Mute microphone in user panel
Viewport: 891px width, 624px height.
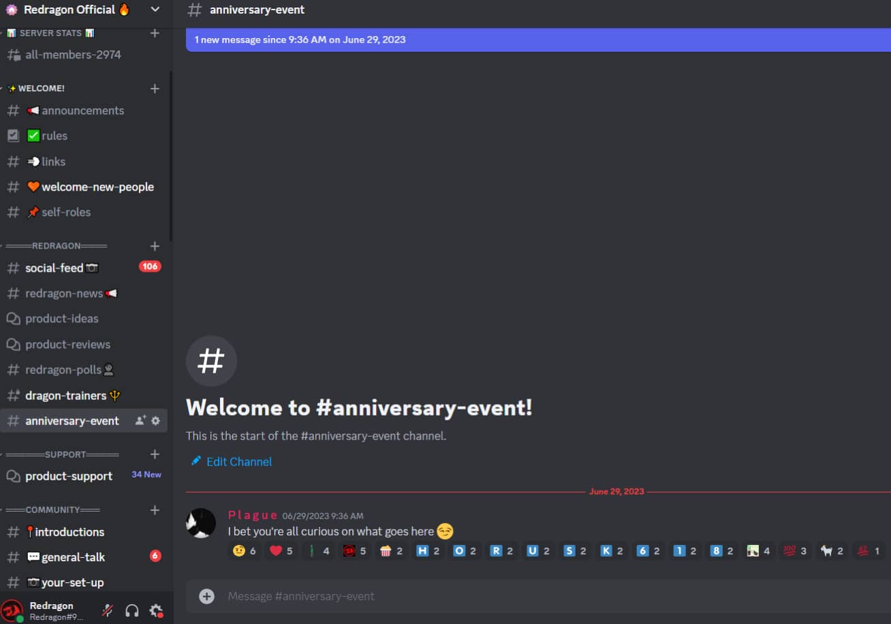(x=108, y=610)
